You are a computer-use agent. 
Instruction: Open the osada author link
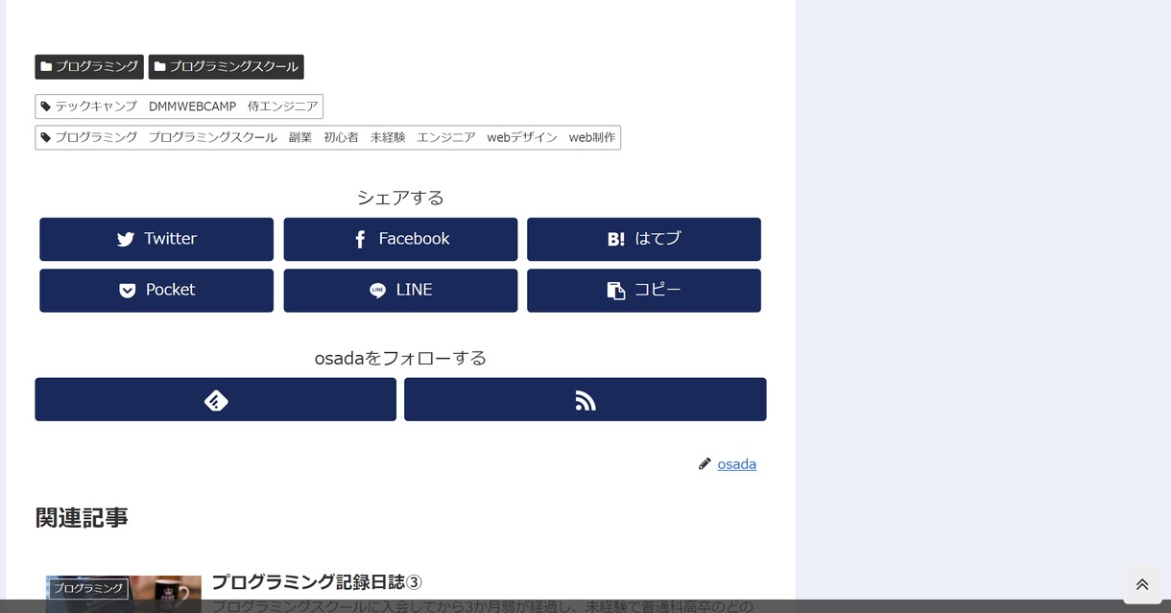[737, 464]
